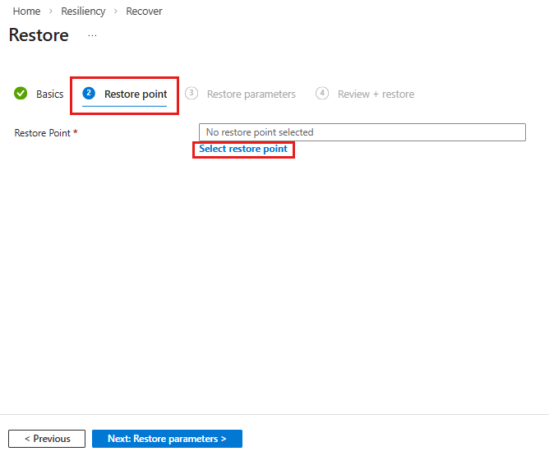Click the Restore page title
Screen dimensions: 549x456
(39, 35)
